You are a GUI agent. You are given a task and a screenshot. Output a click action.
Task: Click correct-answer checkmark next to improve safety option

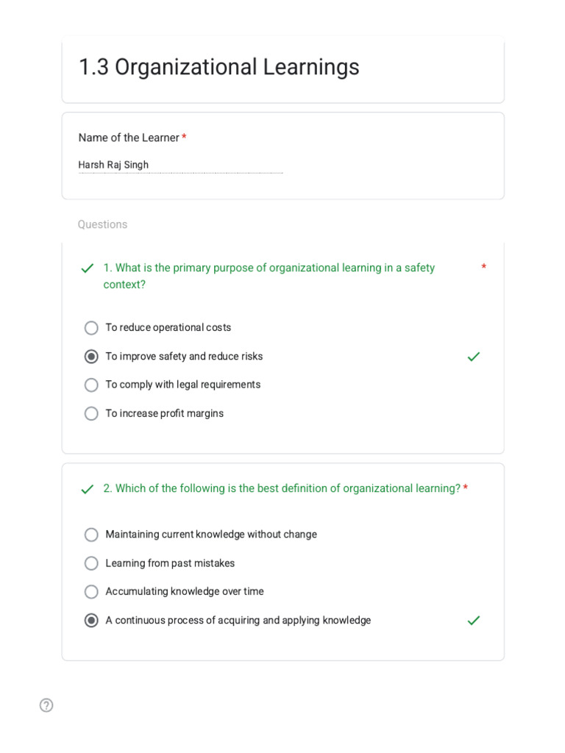point(474,357)
